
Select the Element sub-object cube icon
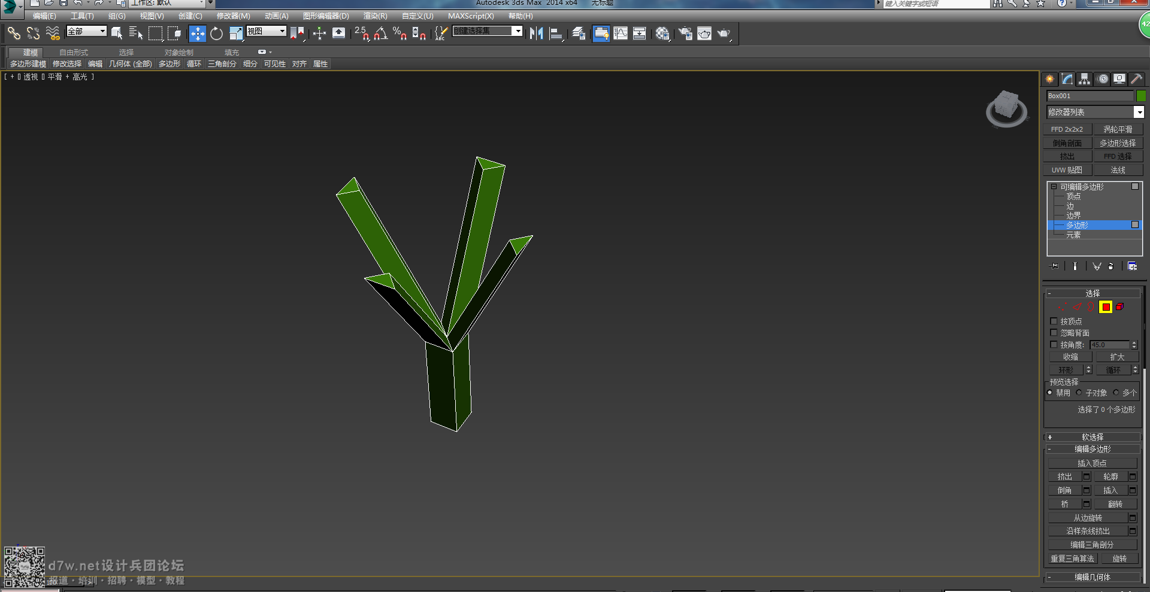[x=1119, y=307]
